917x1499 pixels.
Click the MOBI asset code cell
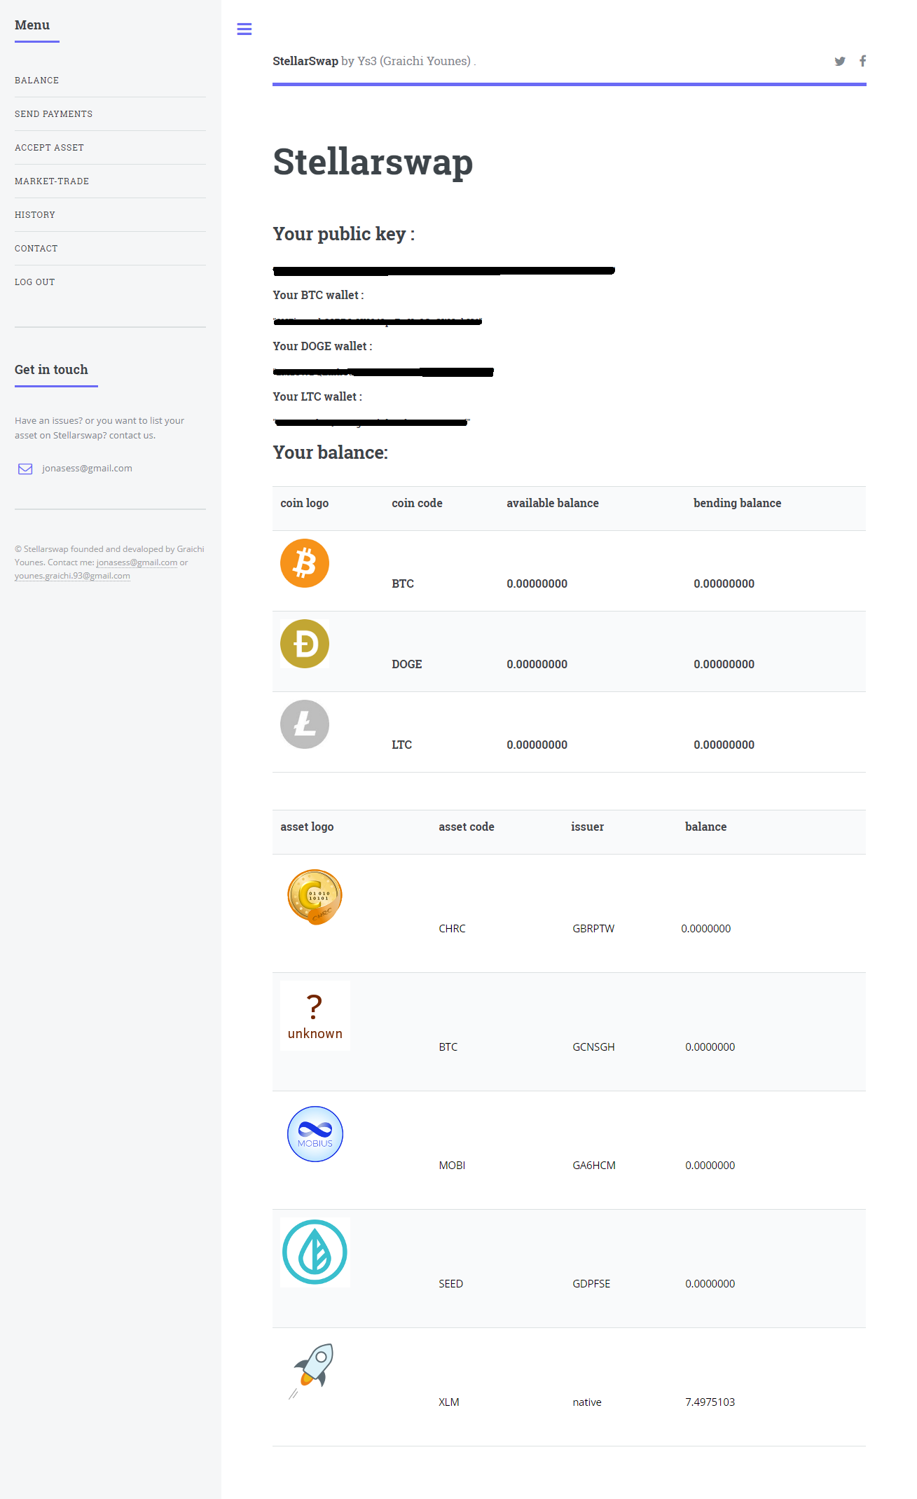click(452, 1166)
